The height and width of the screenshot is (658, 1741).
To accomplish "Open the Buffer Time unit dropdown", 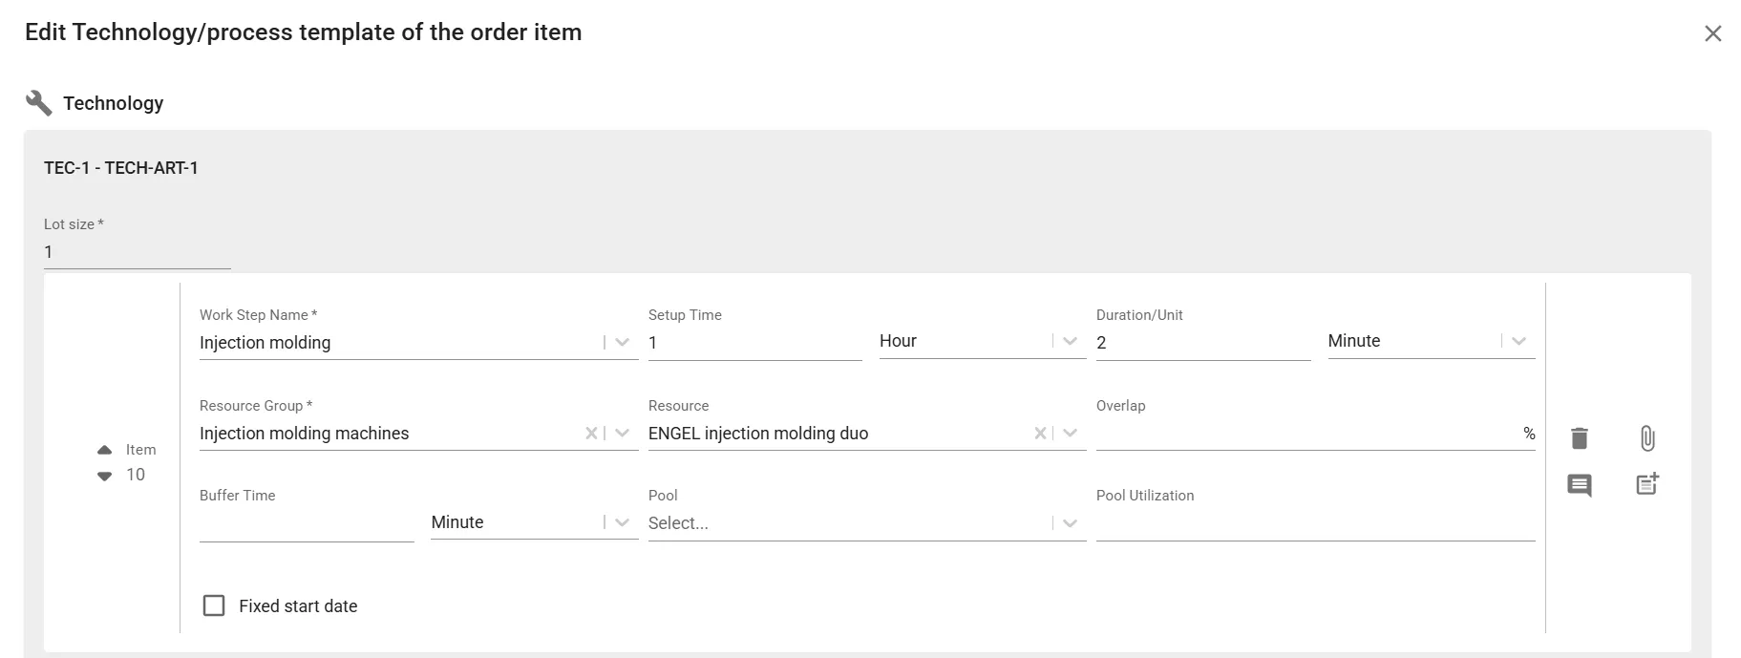I will coord(623,522).
